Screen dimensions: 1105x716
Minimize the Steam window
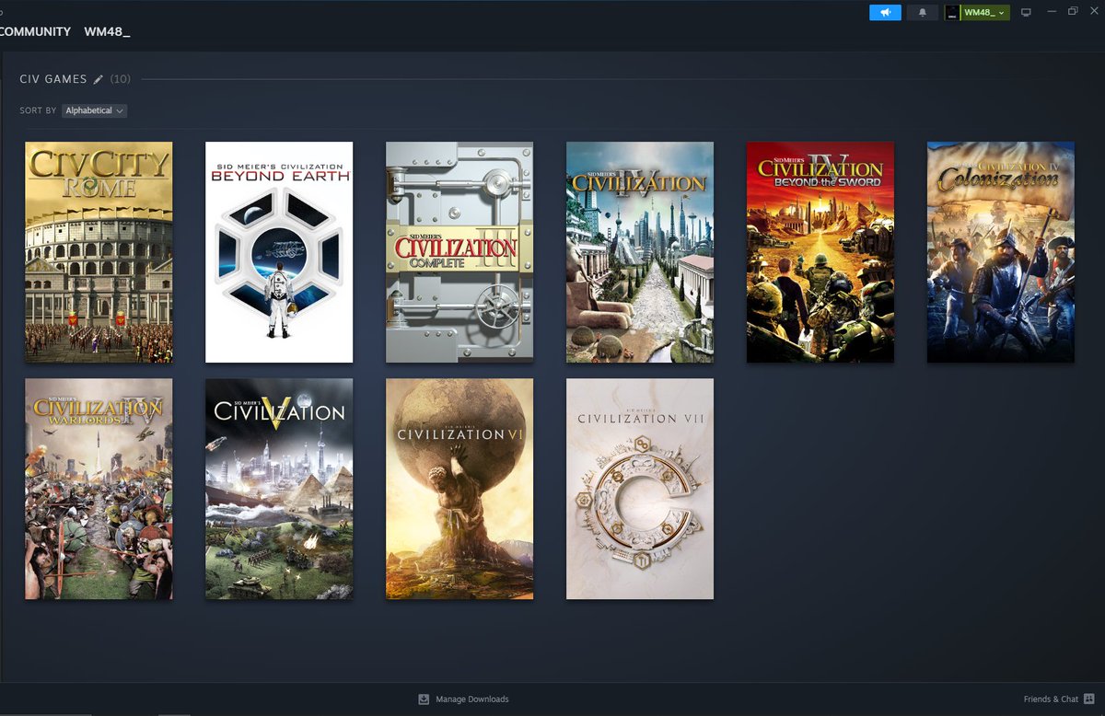click(x=1050, y=12)
